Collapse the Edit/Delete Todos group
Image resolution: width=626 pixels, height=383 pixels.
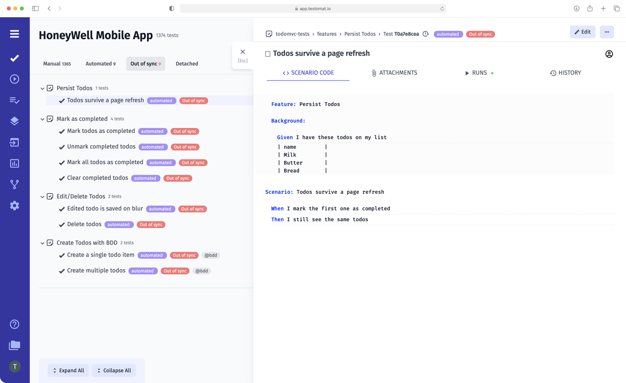pos(42,196)
